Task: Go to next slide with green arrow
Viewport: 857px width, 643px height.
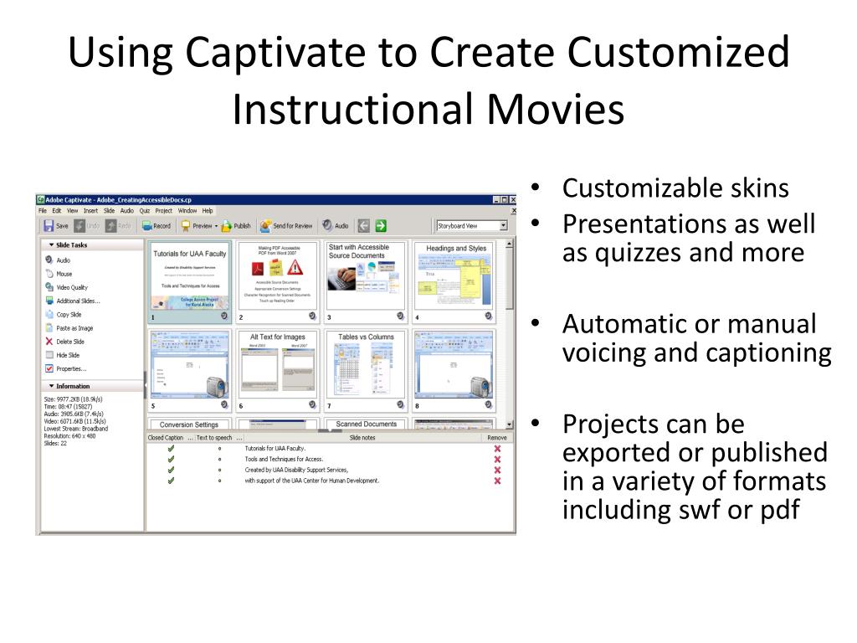Action: [x=381, y=225]
